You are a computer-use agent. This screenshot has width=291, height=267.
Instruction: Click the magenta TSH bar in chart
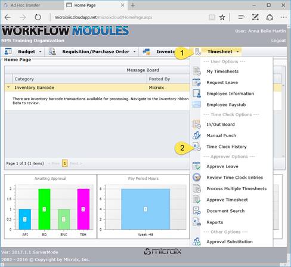pyautogui.click(x=83, y=209)
